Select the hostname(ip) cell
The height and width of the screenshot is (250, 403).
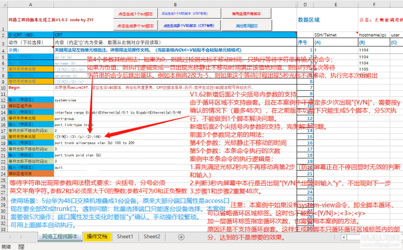point(374,35)
